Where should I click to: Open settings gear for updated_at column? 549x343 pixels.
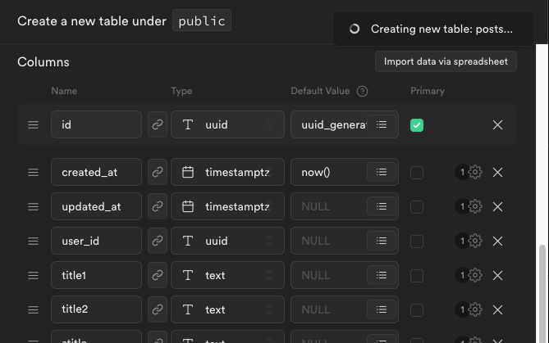point(474,207)
